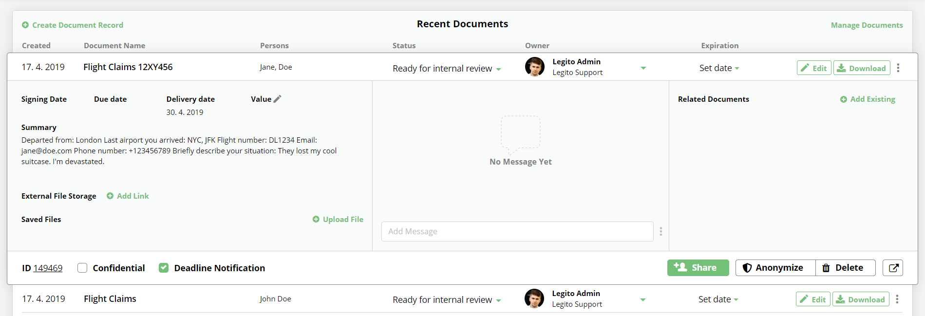
Task: Focus the Add Message input field
Action: (517, 231)
